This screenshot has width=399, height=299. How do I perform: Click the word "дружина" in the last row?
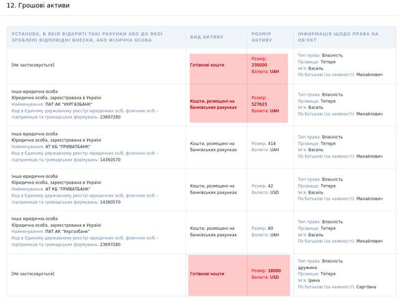pos(307,267)
